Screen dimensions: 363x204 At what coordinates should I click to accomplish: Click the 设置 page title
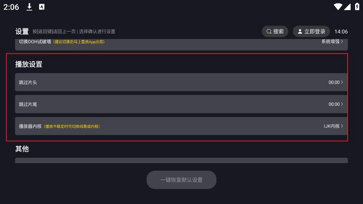point(22,31)
